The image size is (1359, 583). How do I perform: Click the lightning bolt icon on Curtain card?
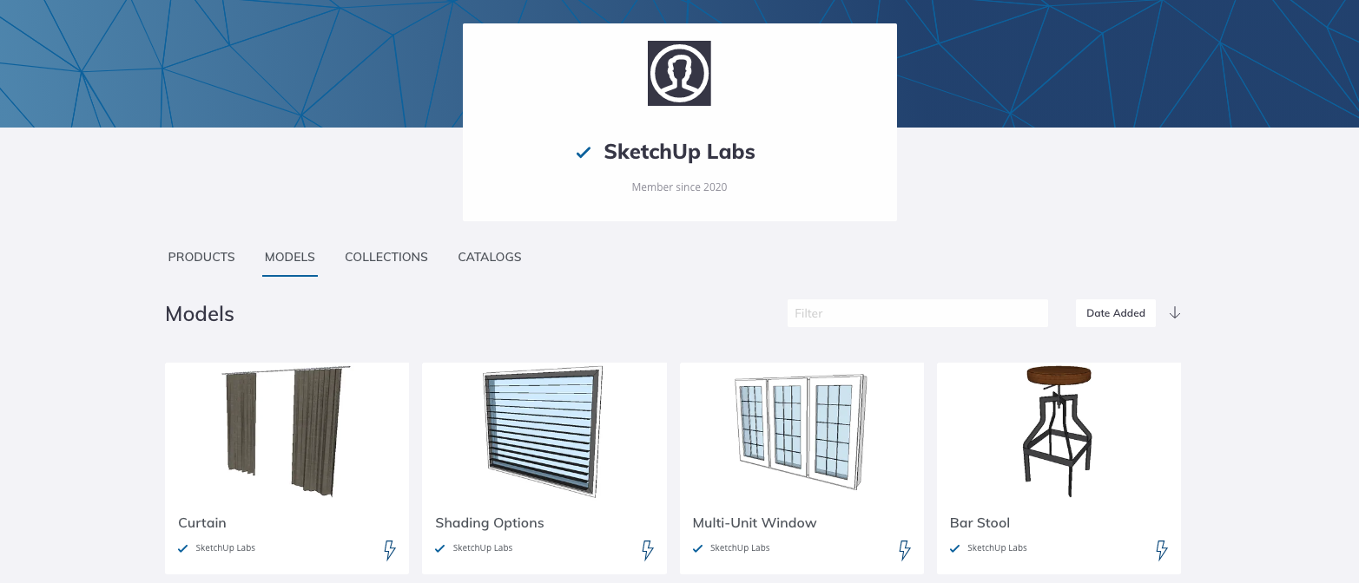pos(390,550)
